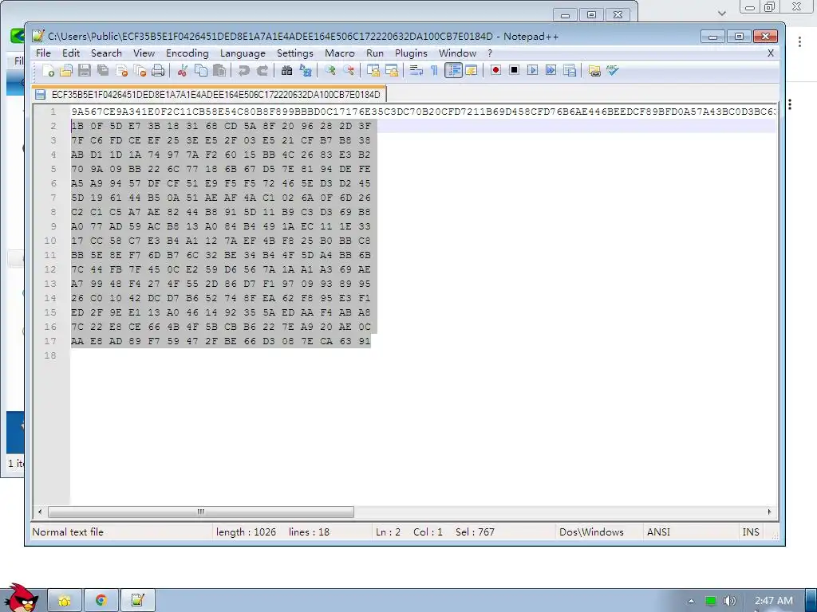Redo action with the Redo arrow
Viewport: 817px width, 612px height.
click(x=262, y=70)
